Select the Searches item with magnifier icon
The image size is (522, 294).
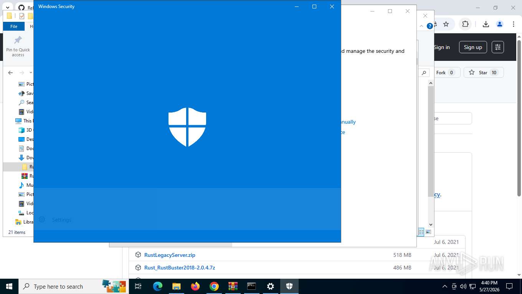[x=26, y=102]
